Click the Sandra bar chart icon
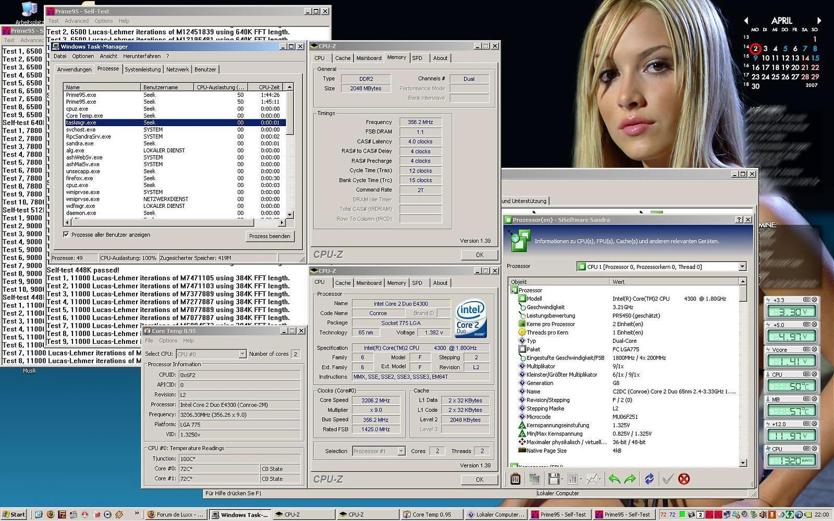Screen dimensions: 834x521 coord(572,479)
